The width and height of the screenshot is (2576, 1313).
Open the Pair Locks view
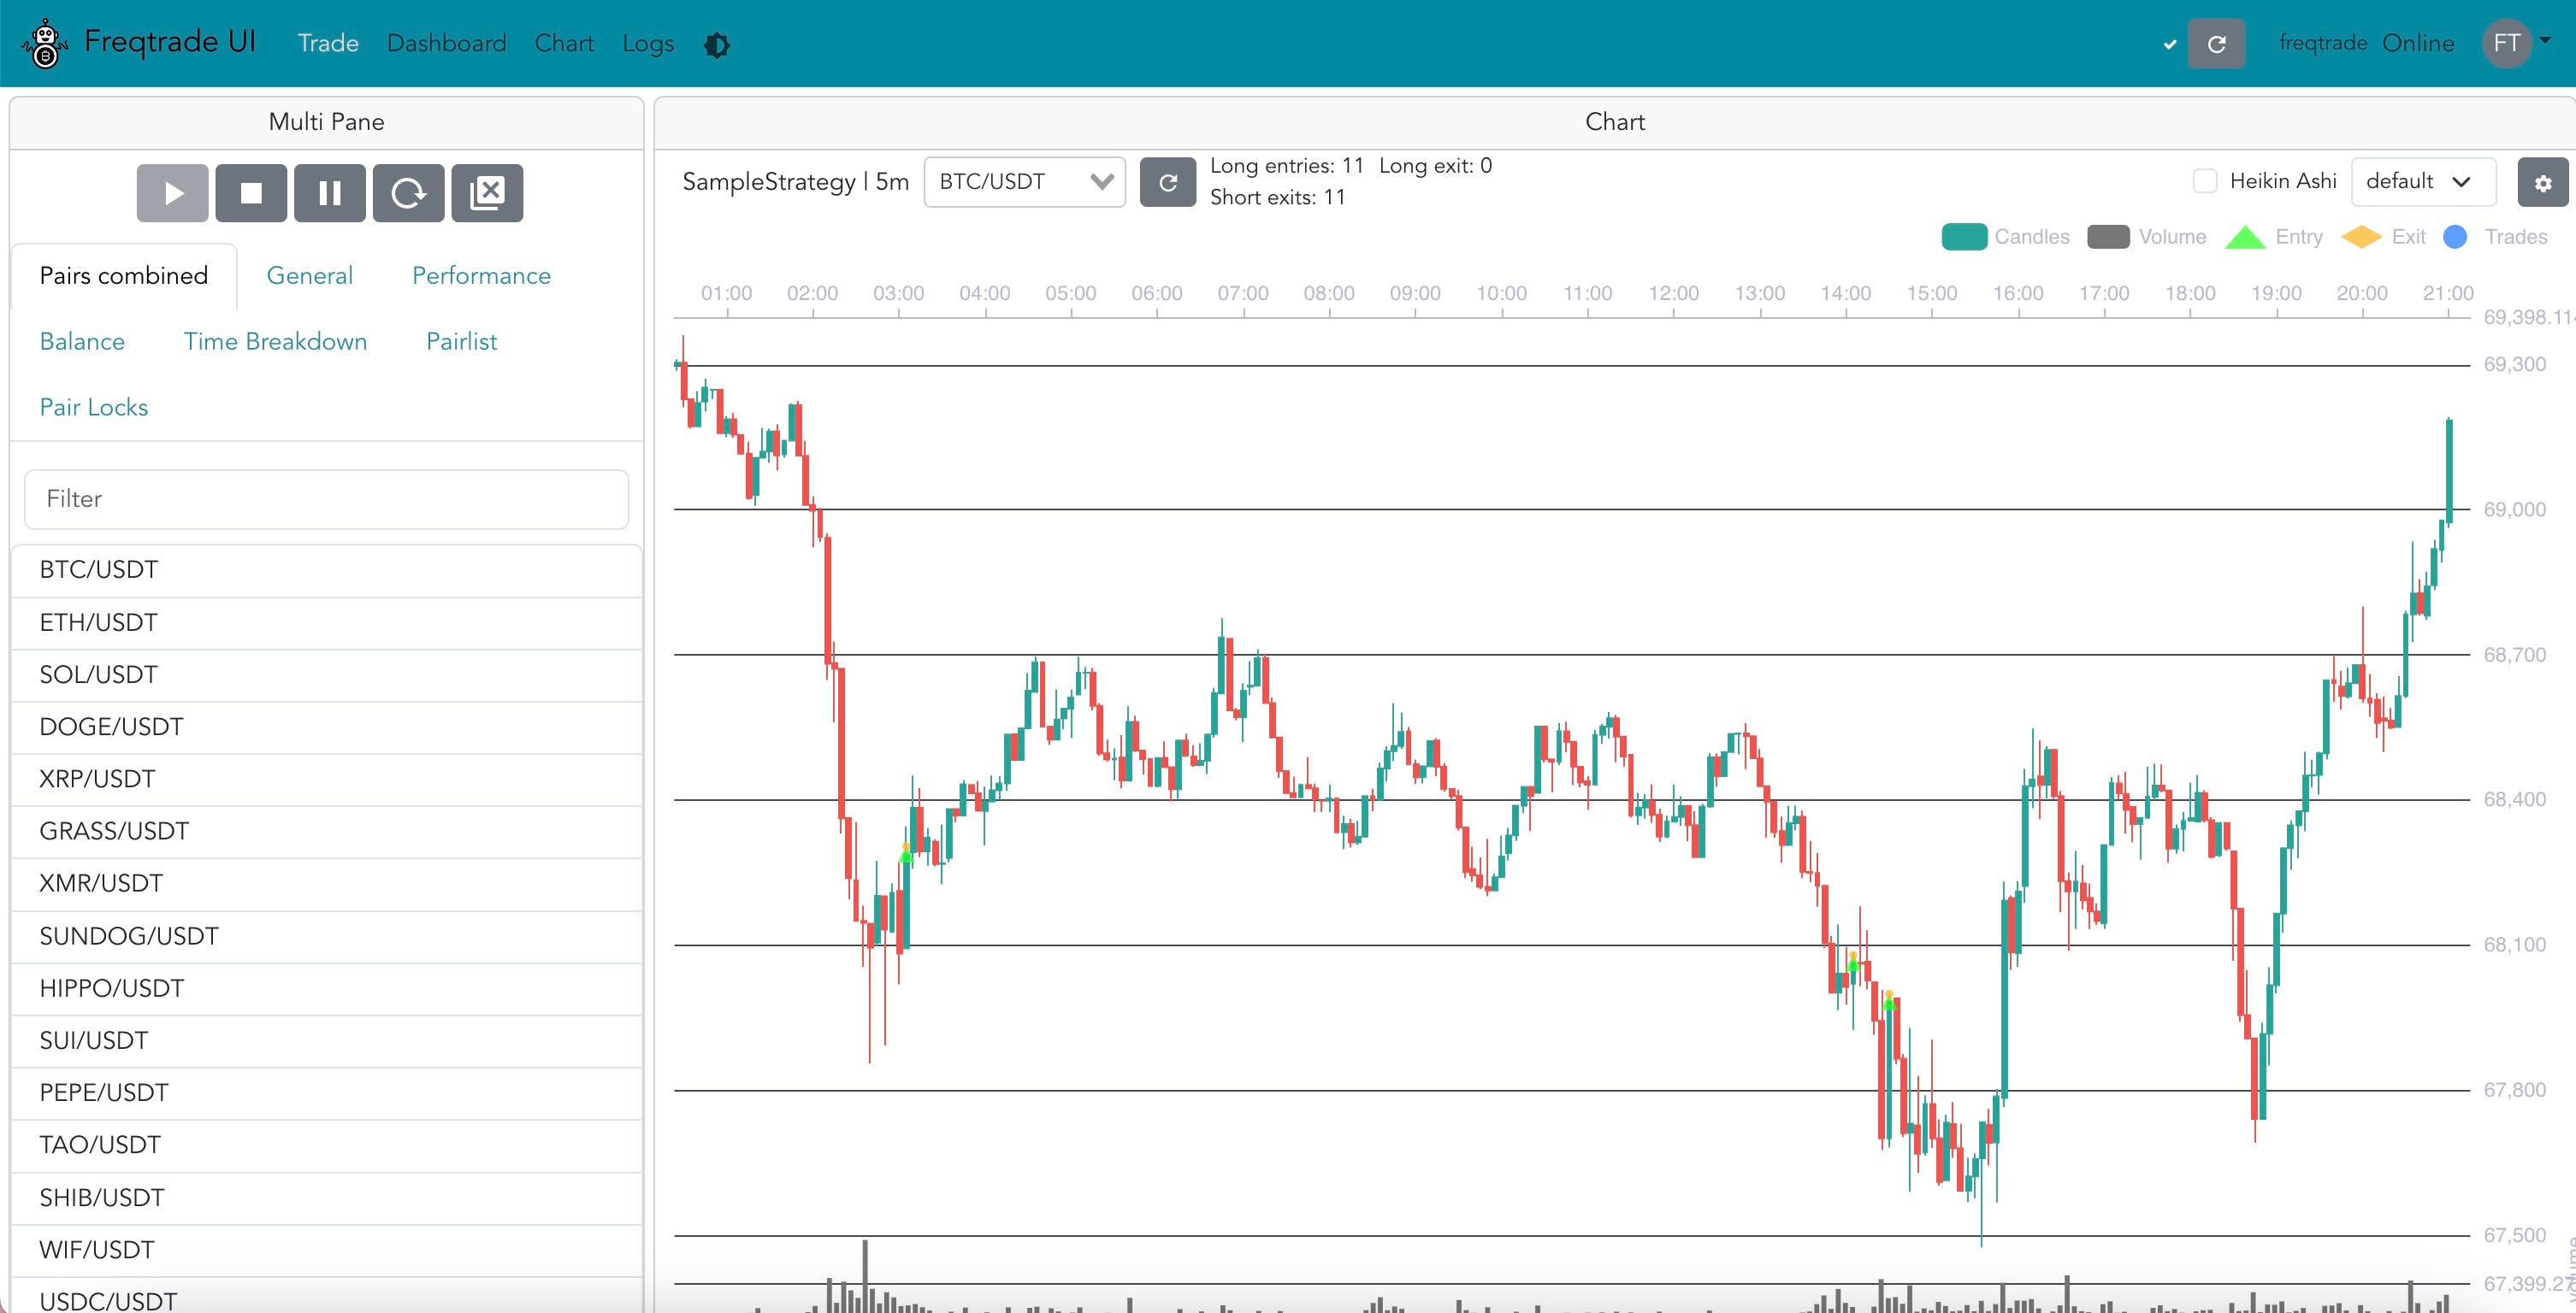[92, 407]
